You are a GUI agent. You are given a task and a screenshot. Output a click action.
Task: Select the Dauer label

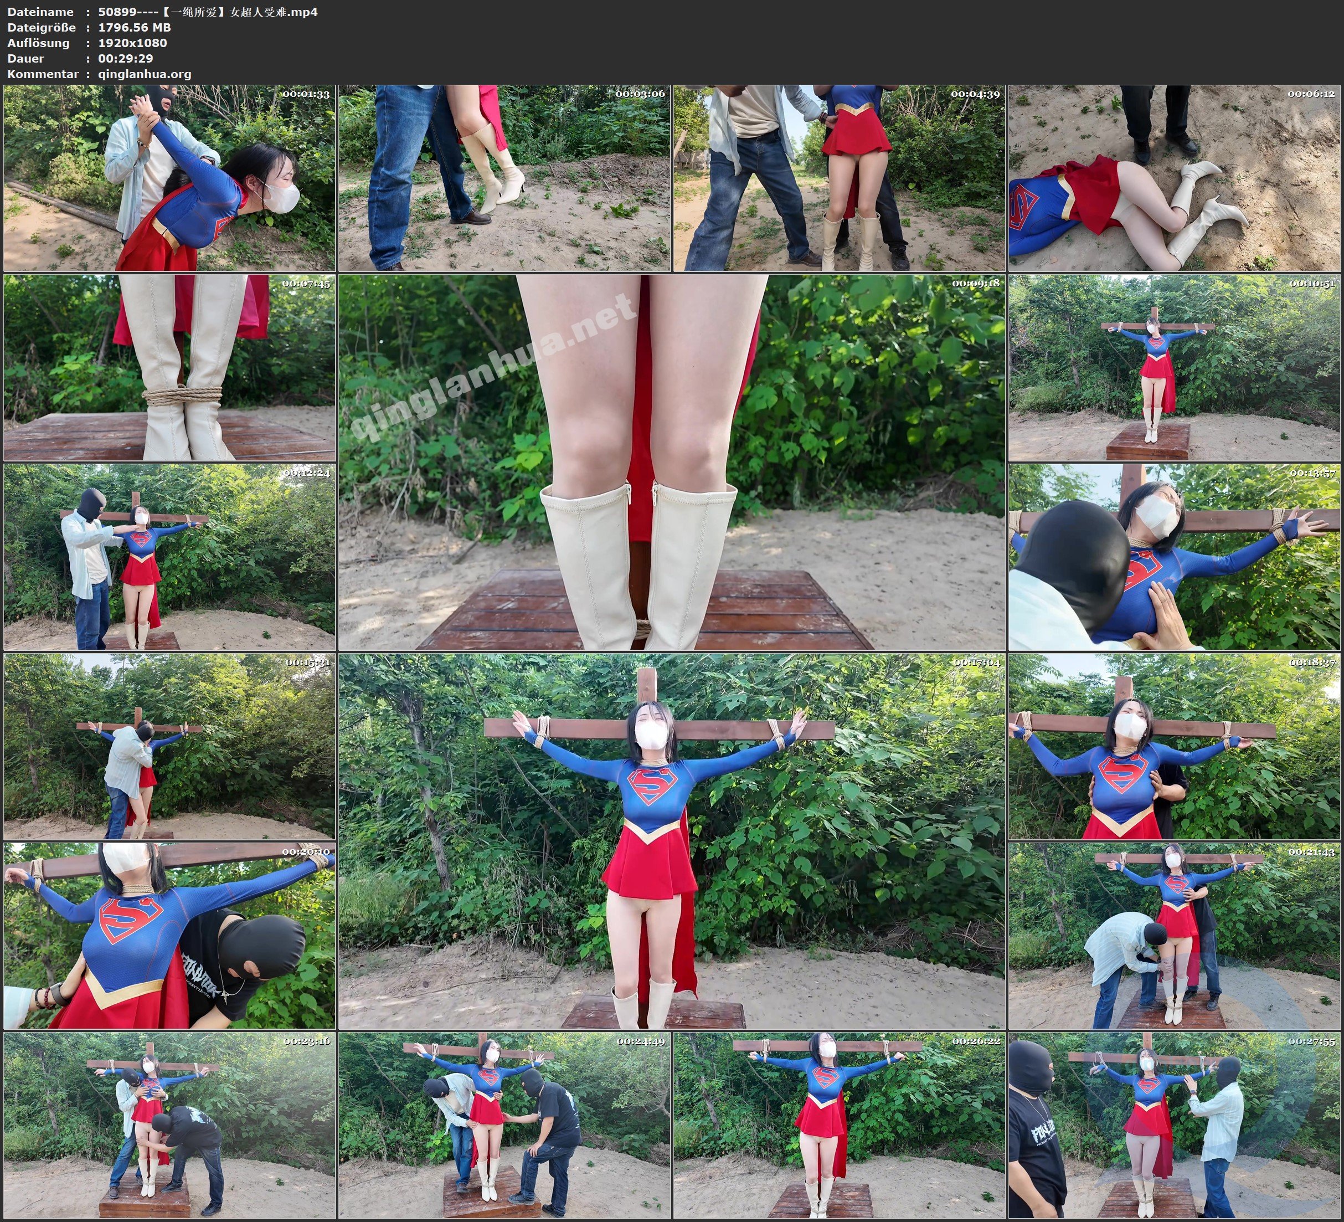click(26, 58)
